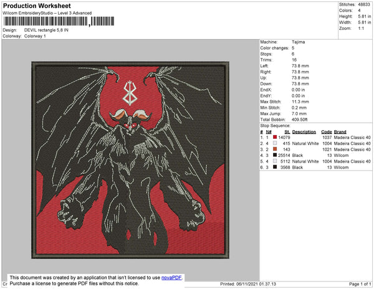Click stitch count 14079 in stop 1
The height and width of the screenshot is (289, 374).
[x=284, y=137]
